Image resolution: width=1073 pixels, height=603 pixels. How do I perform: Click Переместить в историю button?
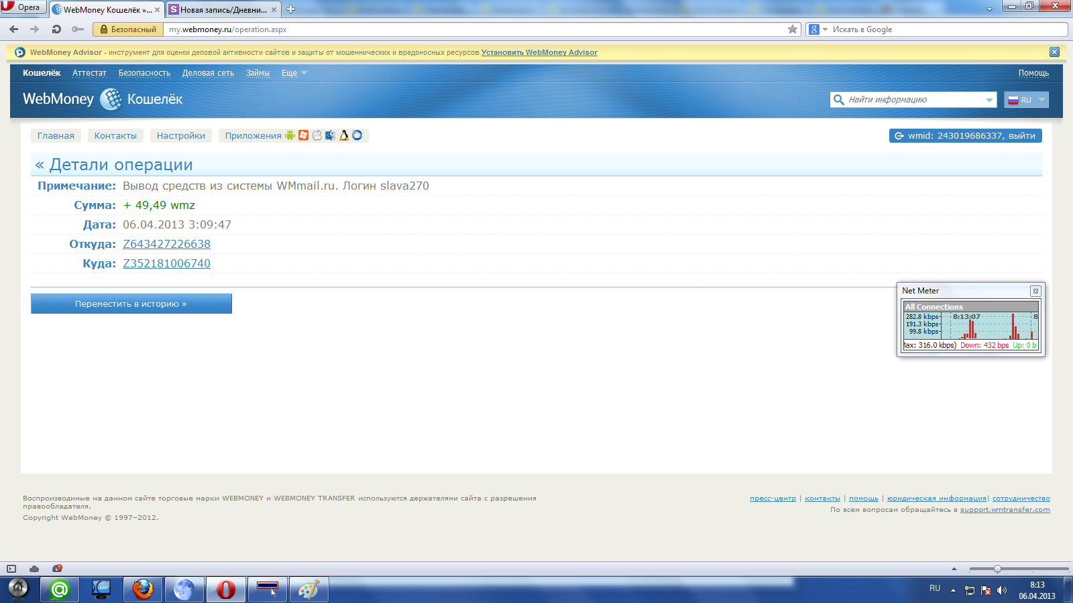point(131,304)
